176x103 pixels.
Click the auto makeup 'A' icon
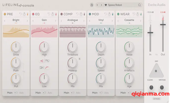80,59
